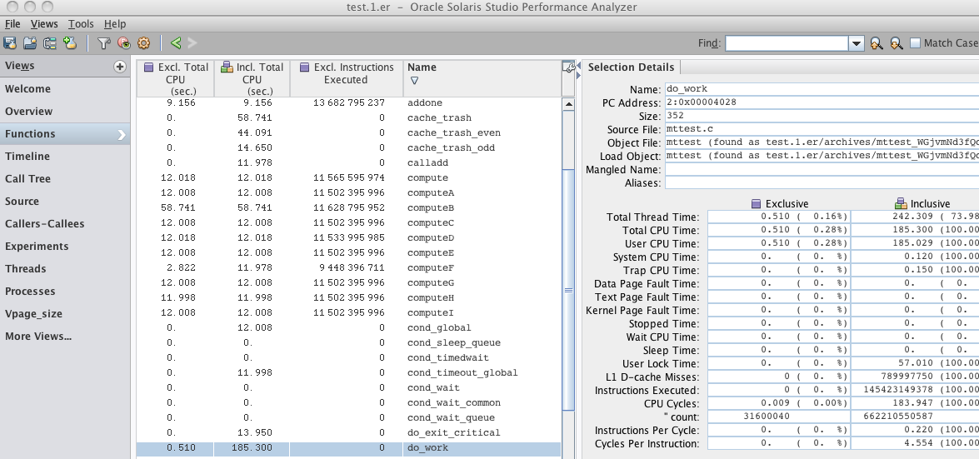Select the computeF function row
Screen dimensions: 979x459
click(x=348, y=267)
